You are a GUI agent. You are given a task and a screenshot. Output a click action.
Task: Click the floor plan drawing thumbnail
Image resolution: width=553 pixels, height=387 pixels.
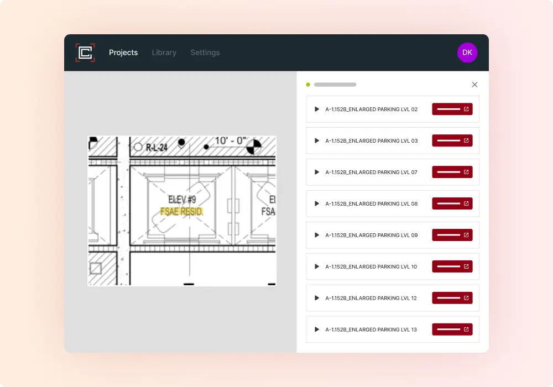(x=182, y=211)
